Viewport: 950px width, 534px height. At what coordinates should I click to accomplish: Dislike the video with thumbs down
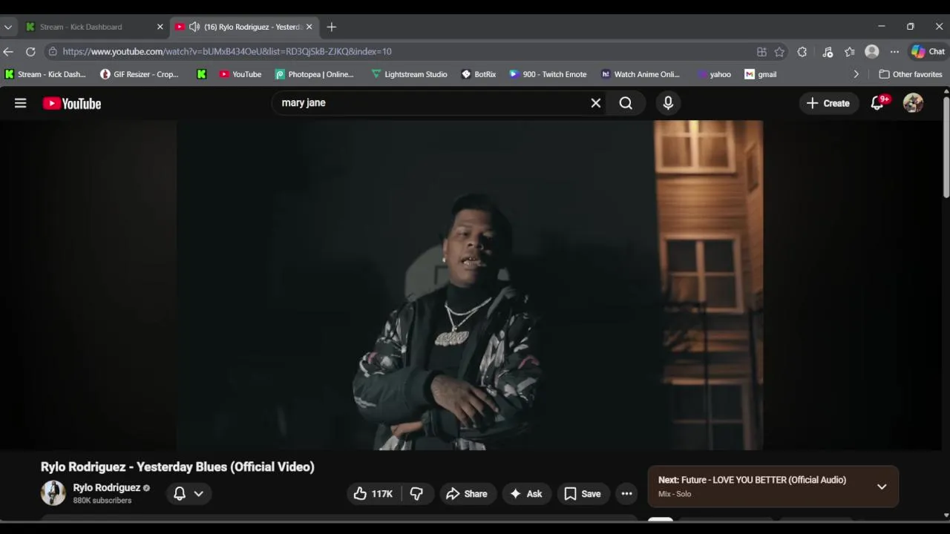tap(416, 494)
